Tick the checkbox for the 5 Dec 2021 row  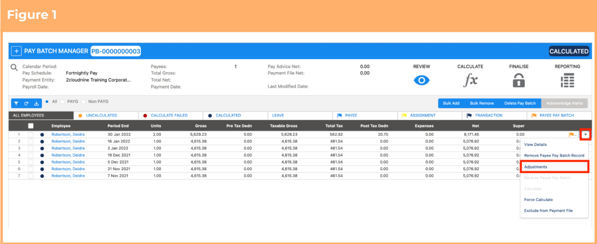pyautogui.click(x=31, y=162)
